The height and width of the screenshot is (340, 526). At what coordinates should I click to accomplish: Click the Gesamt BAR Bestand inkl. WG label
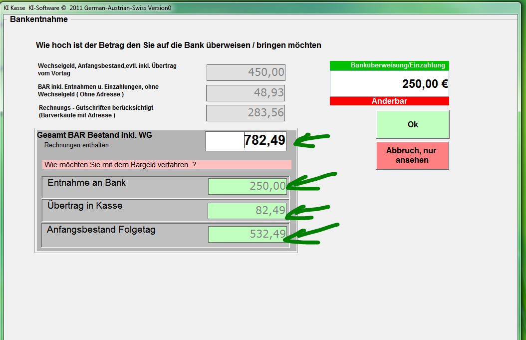click(x=94, y=135)
